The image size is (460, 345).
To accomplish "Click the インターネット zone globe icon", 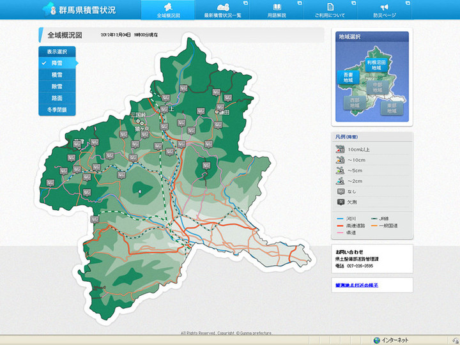I will [x=377, y=341].
